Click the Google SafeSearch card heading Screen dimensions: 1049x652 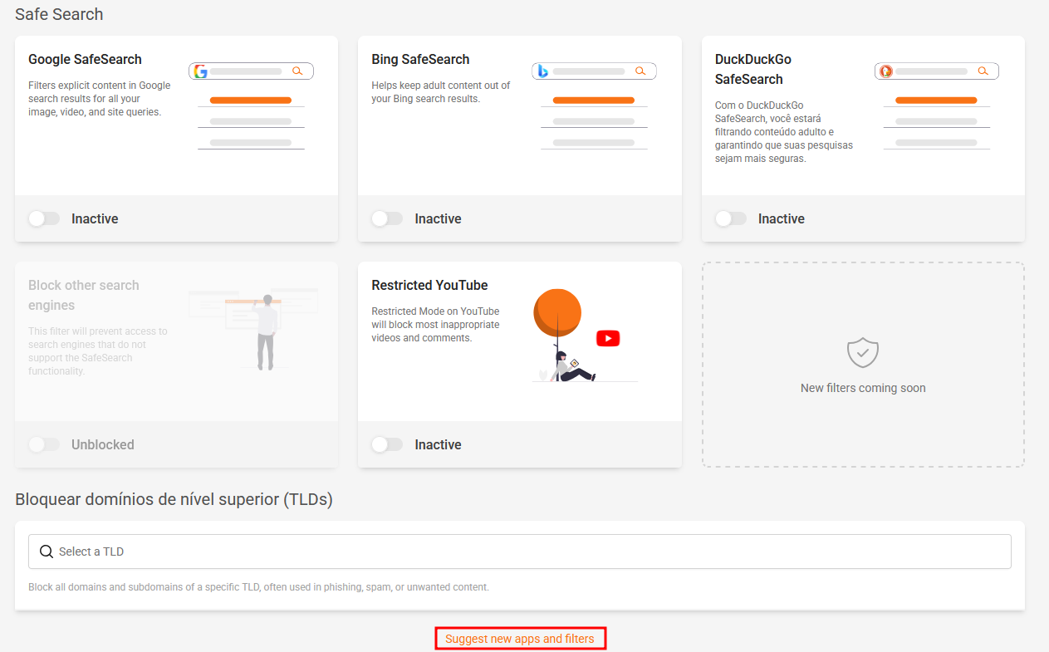tap(85, 59)
